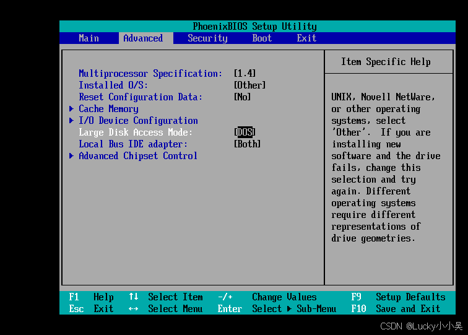This screenshot has height=335, width=468.
Task: Open the Exit menu tab
Action: point(306,38)
